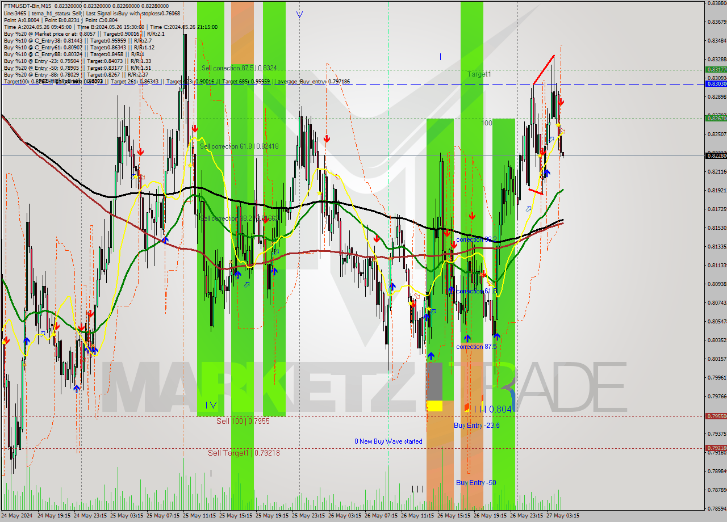This screenshot has height=522, width=727.
Task: Click the '24 May 2024' time axis label
Action: point(18,516)
